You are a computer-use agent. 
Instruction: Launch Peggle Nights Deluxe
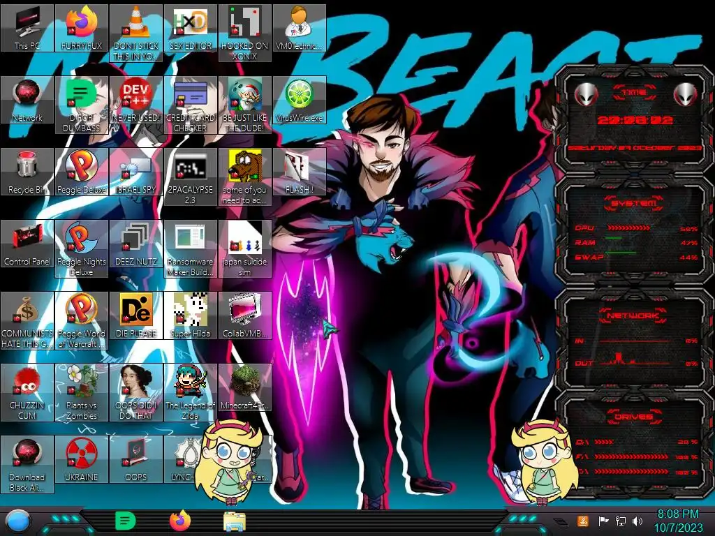[82, 249]
